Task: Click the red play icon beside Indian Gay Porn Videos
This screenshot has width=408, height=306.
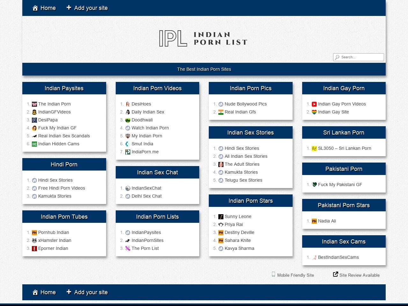Action: [x=314, y=104]
